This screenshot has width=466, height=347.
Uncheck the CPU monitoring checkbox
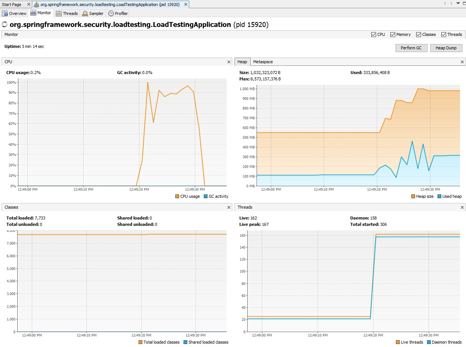click(x=373, y=34)
